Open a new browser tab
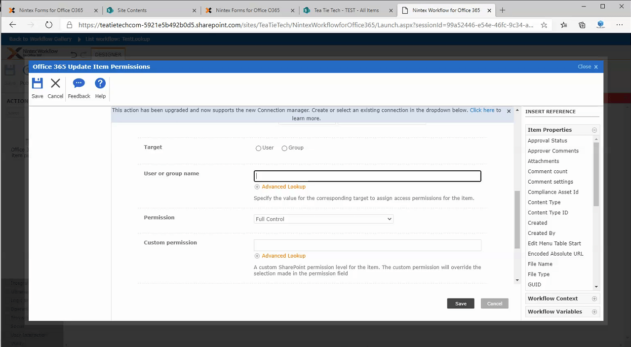 pyautogui.click(x=503, y=10)
